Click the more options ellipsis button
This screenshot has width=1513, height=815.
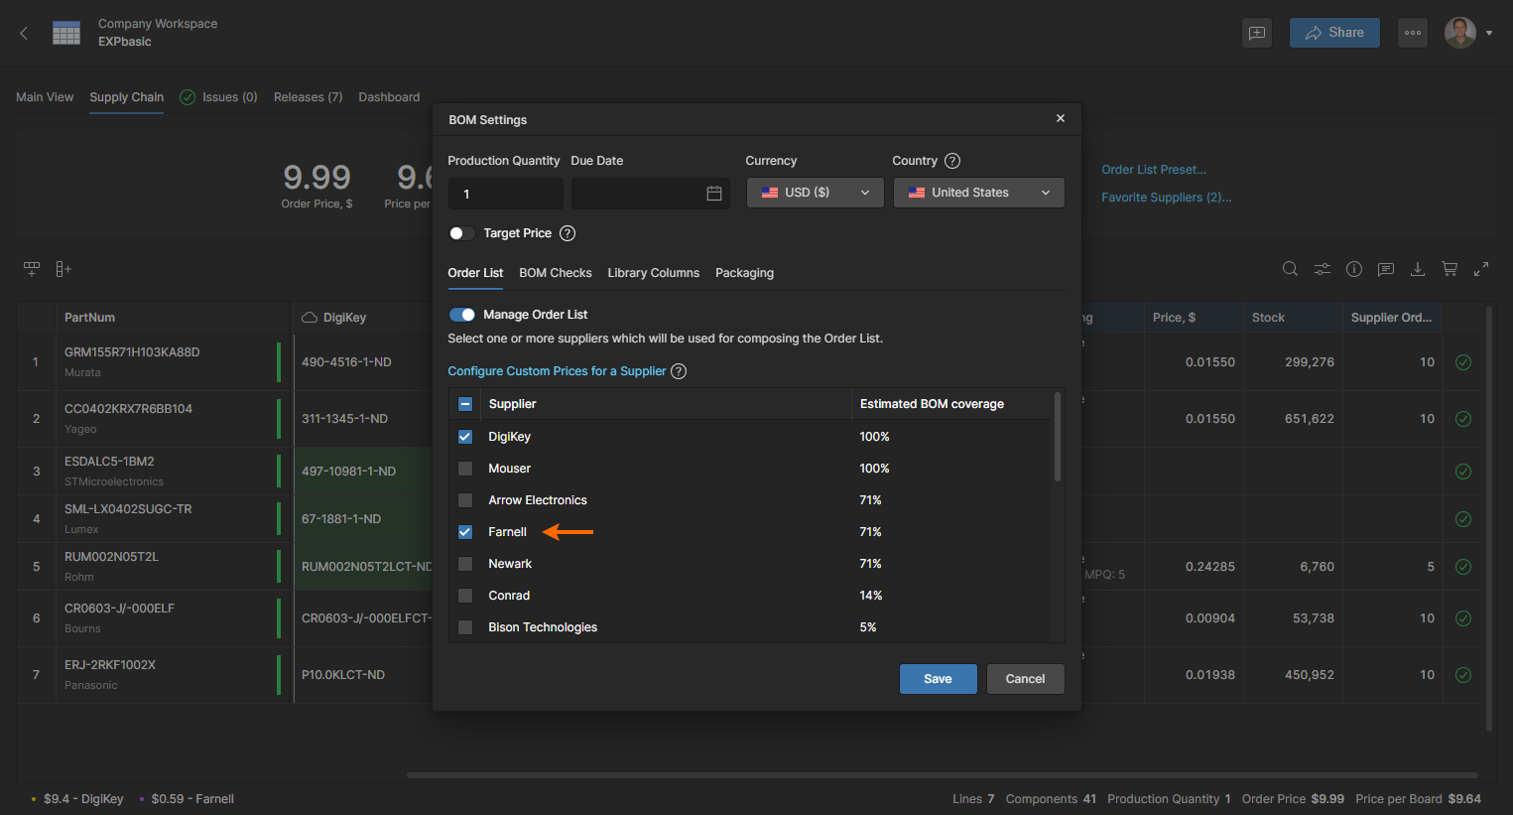pyautogui.click(x=1413, y=33)
